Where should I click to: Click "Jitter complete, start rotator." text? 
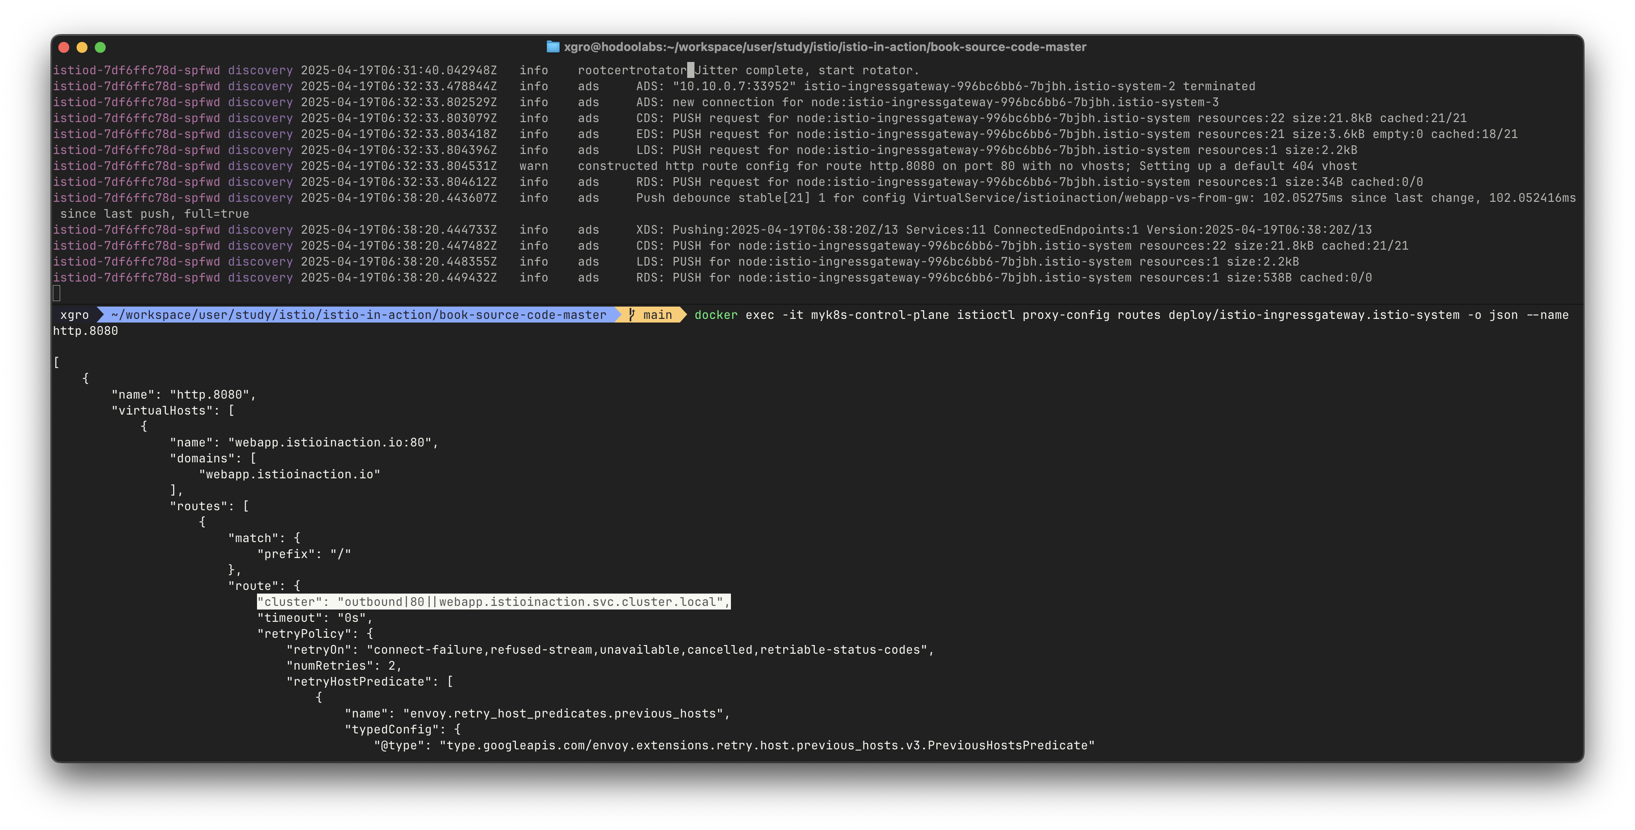click(x=807, y=70)
